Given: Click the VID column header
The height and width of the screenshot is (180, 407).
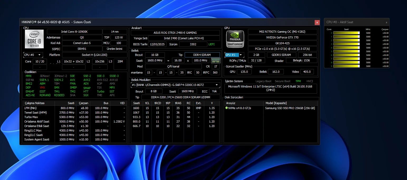Looking at the screenshot, I should point(118,103).
